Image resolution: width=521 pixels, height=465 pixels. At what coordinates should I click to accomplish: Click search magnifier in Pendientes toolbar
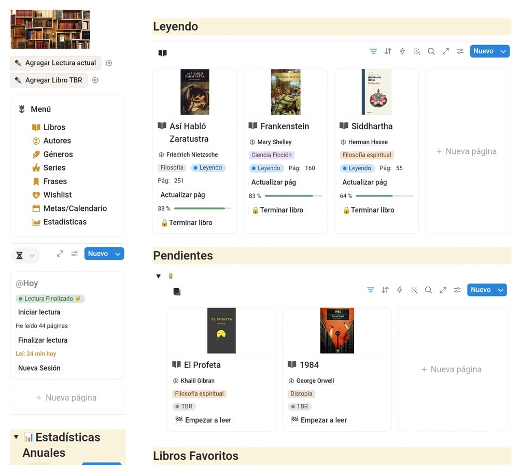(428, 290)
